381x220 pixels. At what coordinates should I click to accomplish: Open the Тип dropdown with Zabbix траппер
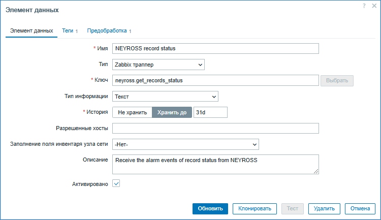tap(158, 65)
